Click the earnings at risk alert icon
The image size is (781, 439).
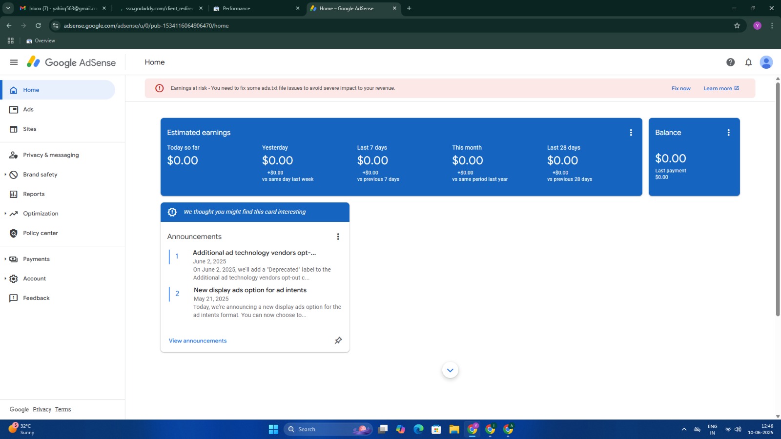tap(159, 88)
